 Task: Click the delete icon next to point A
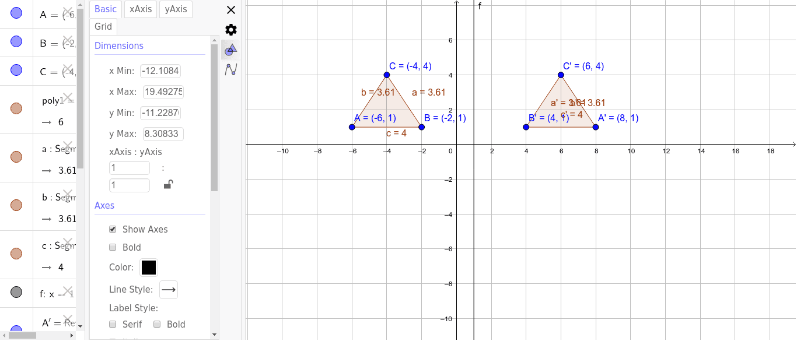(67, 10)
